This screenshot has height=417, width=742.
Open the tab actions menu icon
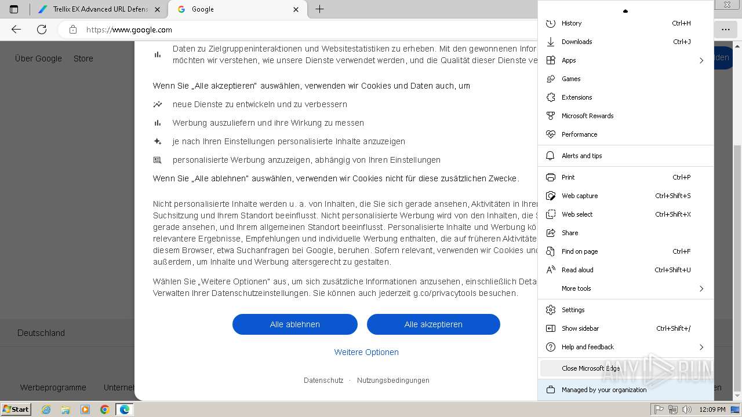coord(14,9)
